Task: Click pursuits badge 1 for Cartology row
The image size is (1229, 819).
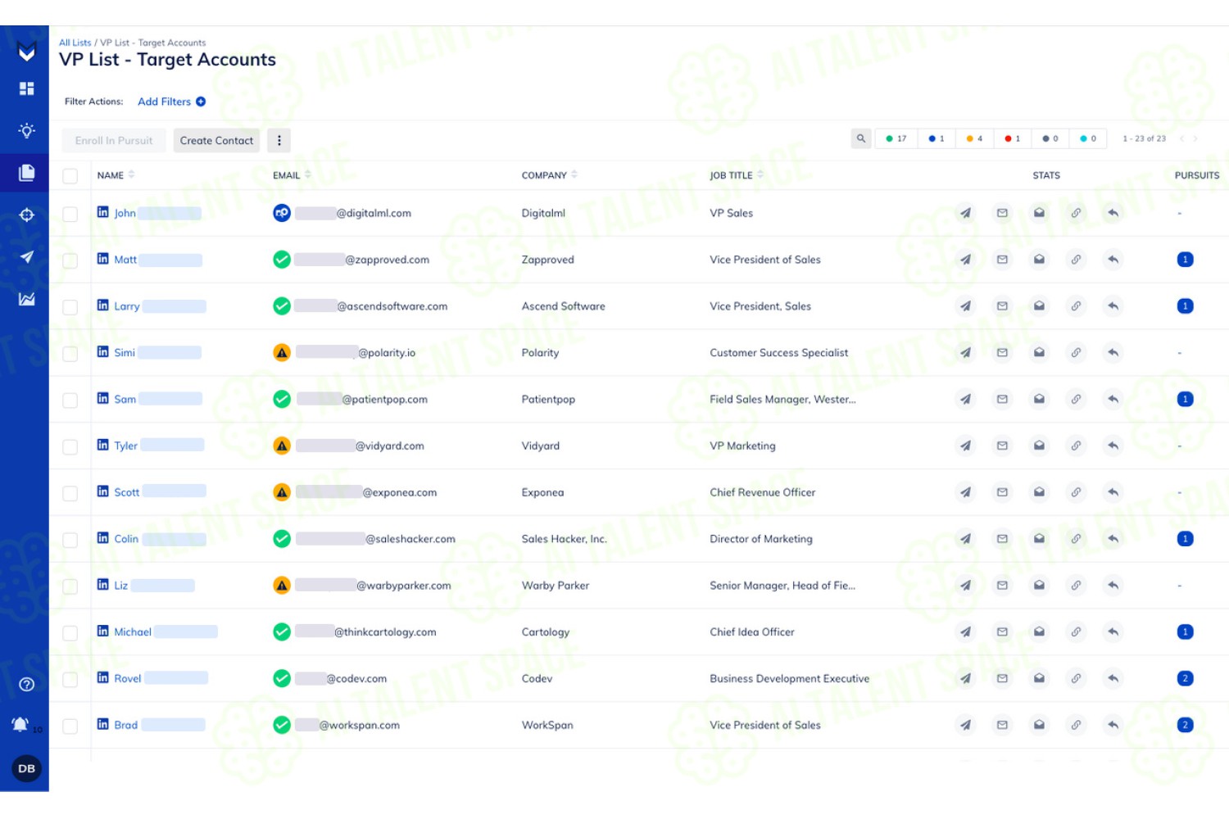Action: point(1185,631)
